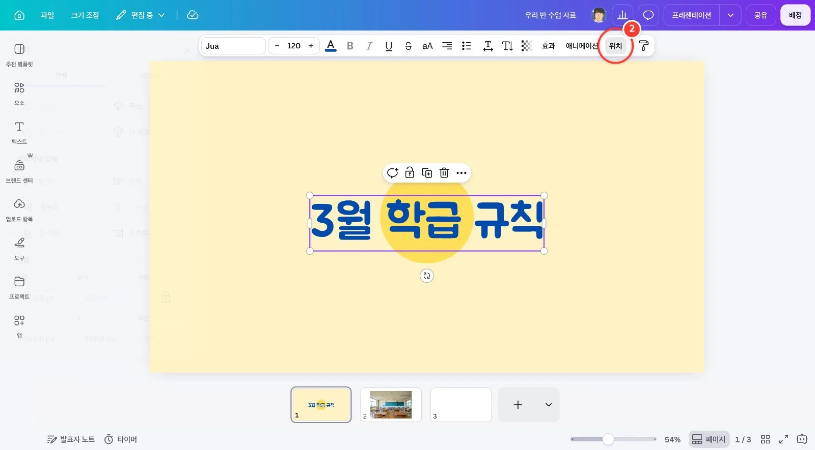Increase font size with plus button
Viewport: 815px width, 450px height.
311,46
